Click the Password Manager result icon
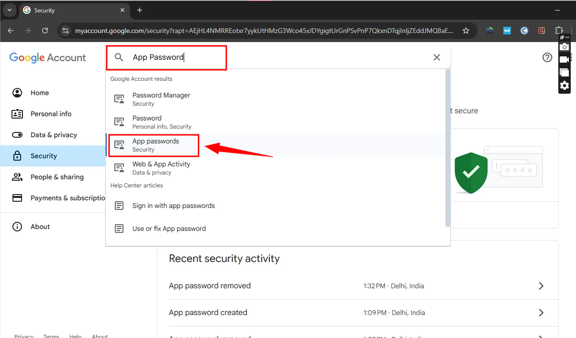 [119, 99]
